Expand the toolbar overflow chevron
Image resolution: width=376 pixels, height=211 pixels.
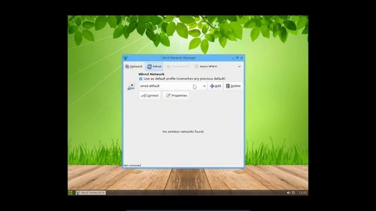(239, 66)
